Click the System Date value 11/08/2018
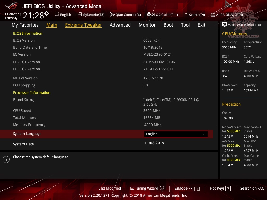This screenshot has width=267, height=200. click(x=154, y=143)
